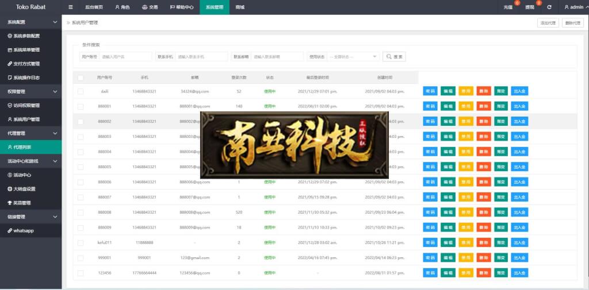The image size is (589, 290).
Task: Tick the checkbox for user 999001
Action: click(x=81, y=258)
